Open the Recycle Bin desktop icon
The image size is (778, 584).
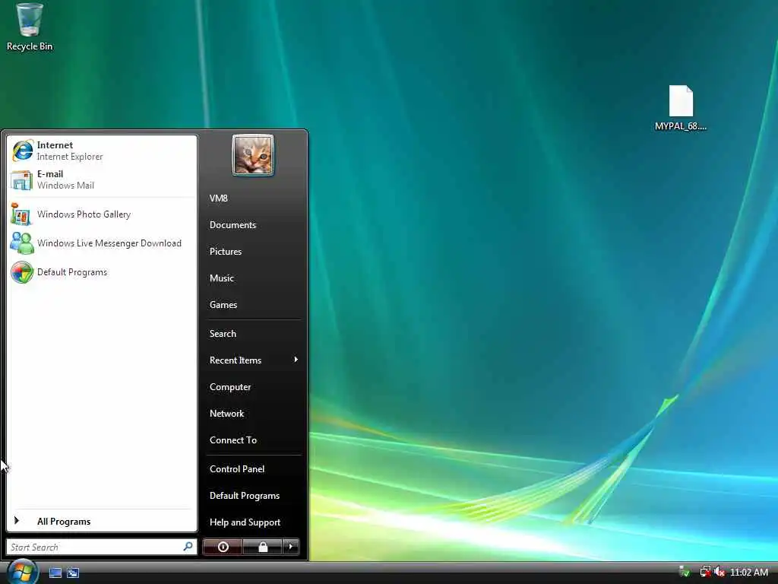point(30,27)
